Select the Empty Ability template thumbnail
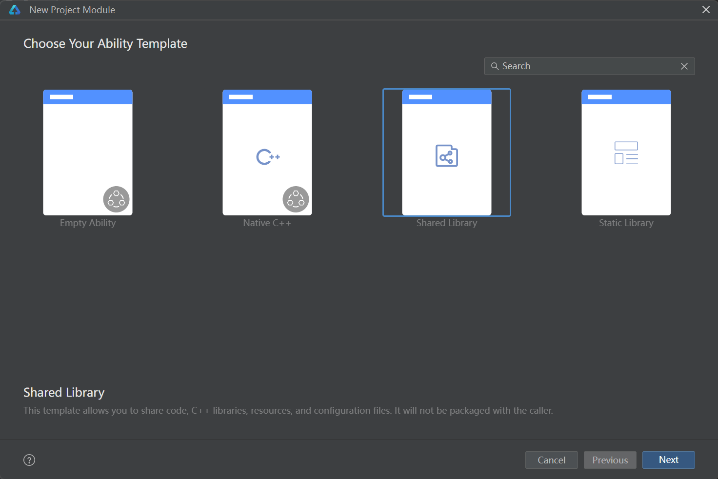Screen dimensions: 718x479 tap(88, 146)
